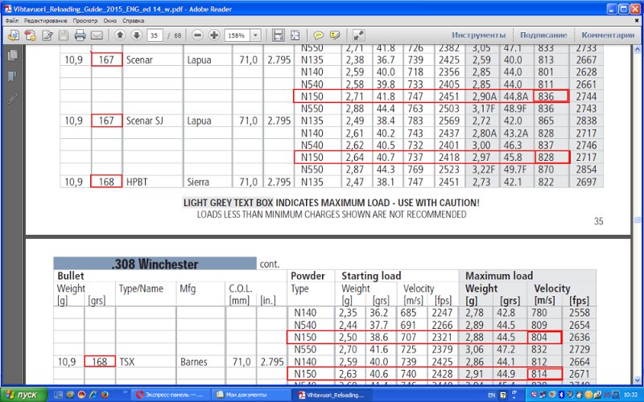
Task: Switch to read mode view
Action: [x=358, y=35]
